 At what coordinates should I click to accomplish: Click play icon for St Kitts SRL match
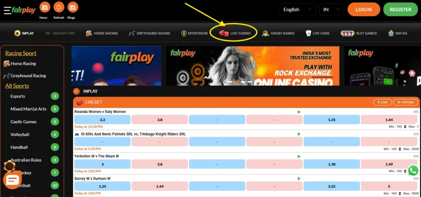point(299,134)
